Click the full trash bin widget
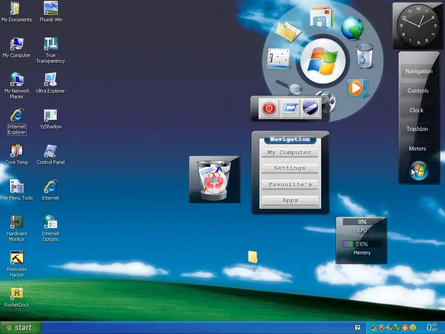This screenshot has width=445, height=334. [214, 180]
